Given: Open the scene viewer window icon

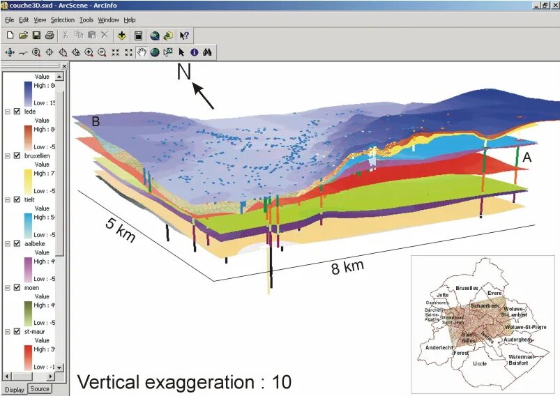Looking at the screenshot, I should (139, 36).
